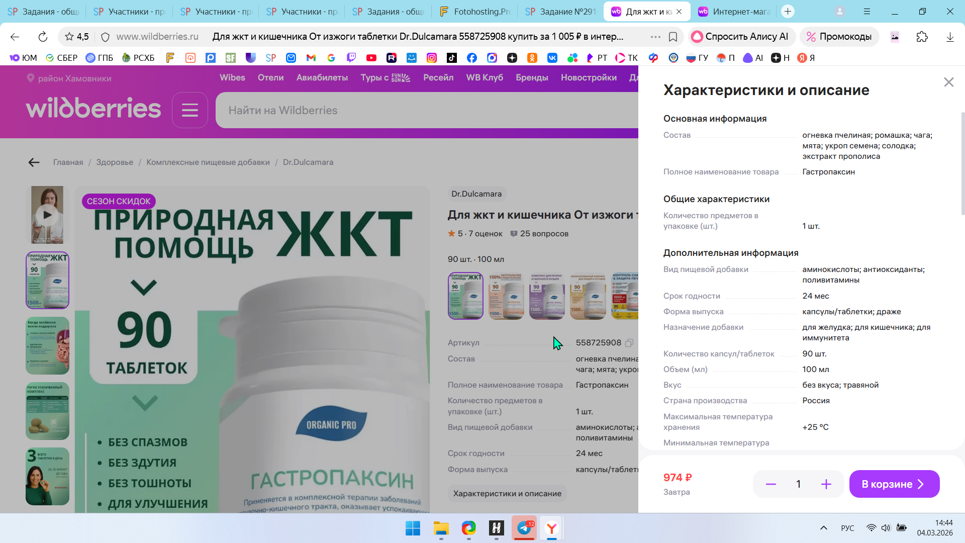The height and width of the screenshot is (543, 965).
Task: Reload the current page
Action: [x=43, y=37]
